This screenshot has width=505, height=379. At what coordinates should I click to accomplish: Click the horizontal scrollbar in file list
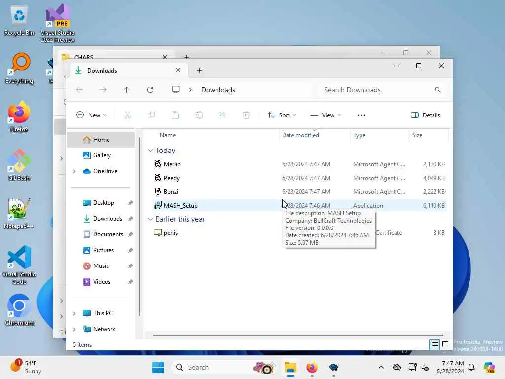[298, 335]
